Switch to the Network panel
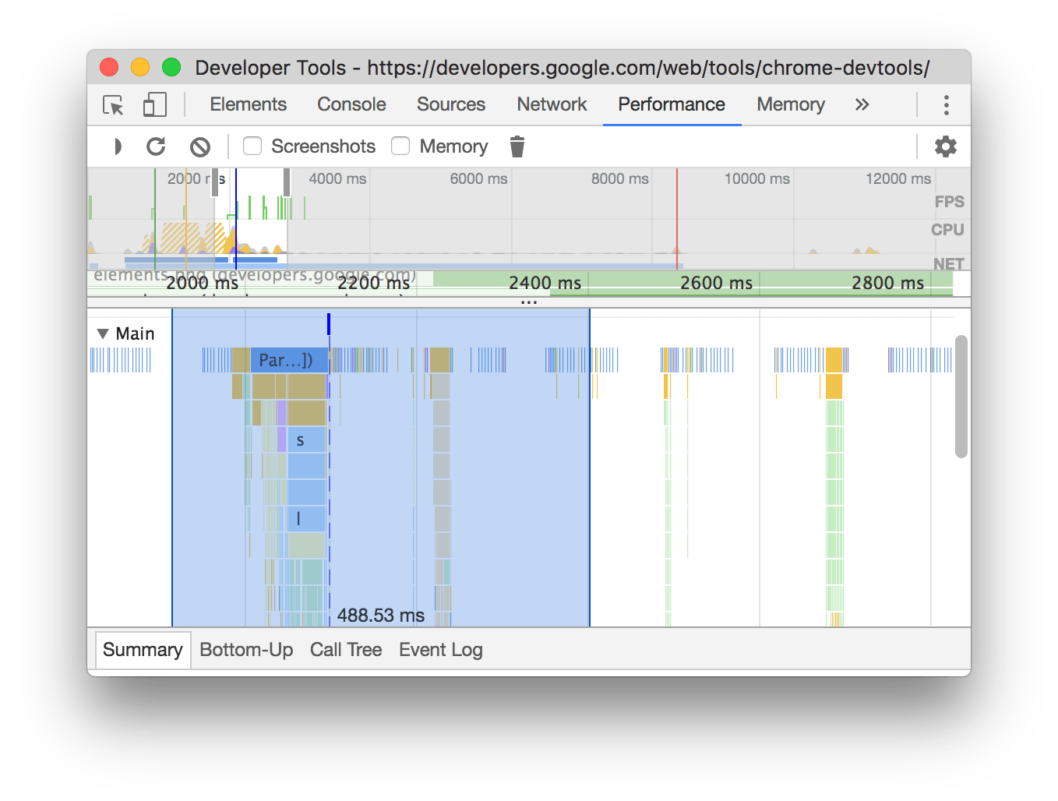Viewport: 1058px width, 801px height. coord(552,104)
